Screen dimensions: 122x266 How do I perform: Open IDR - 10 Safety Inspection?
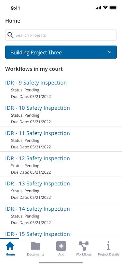tap(37, 108)
